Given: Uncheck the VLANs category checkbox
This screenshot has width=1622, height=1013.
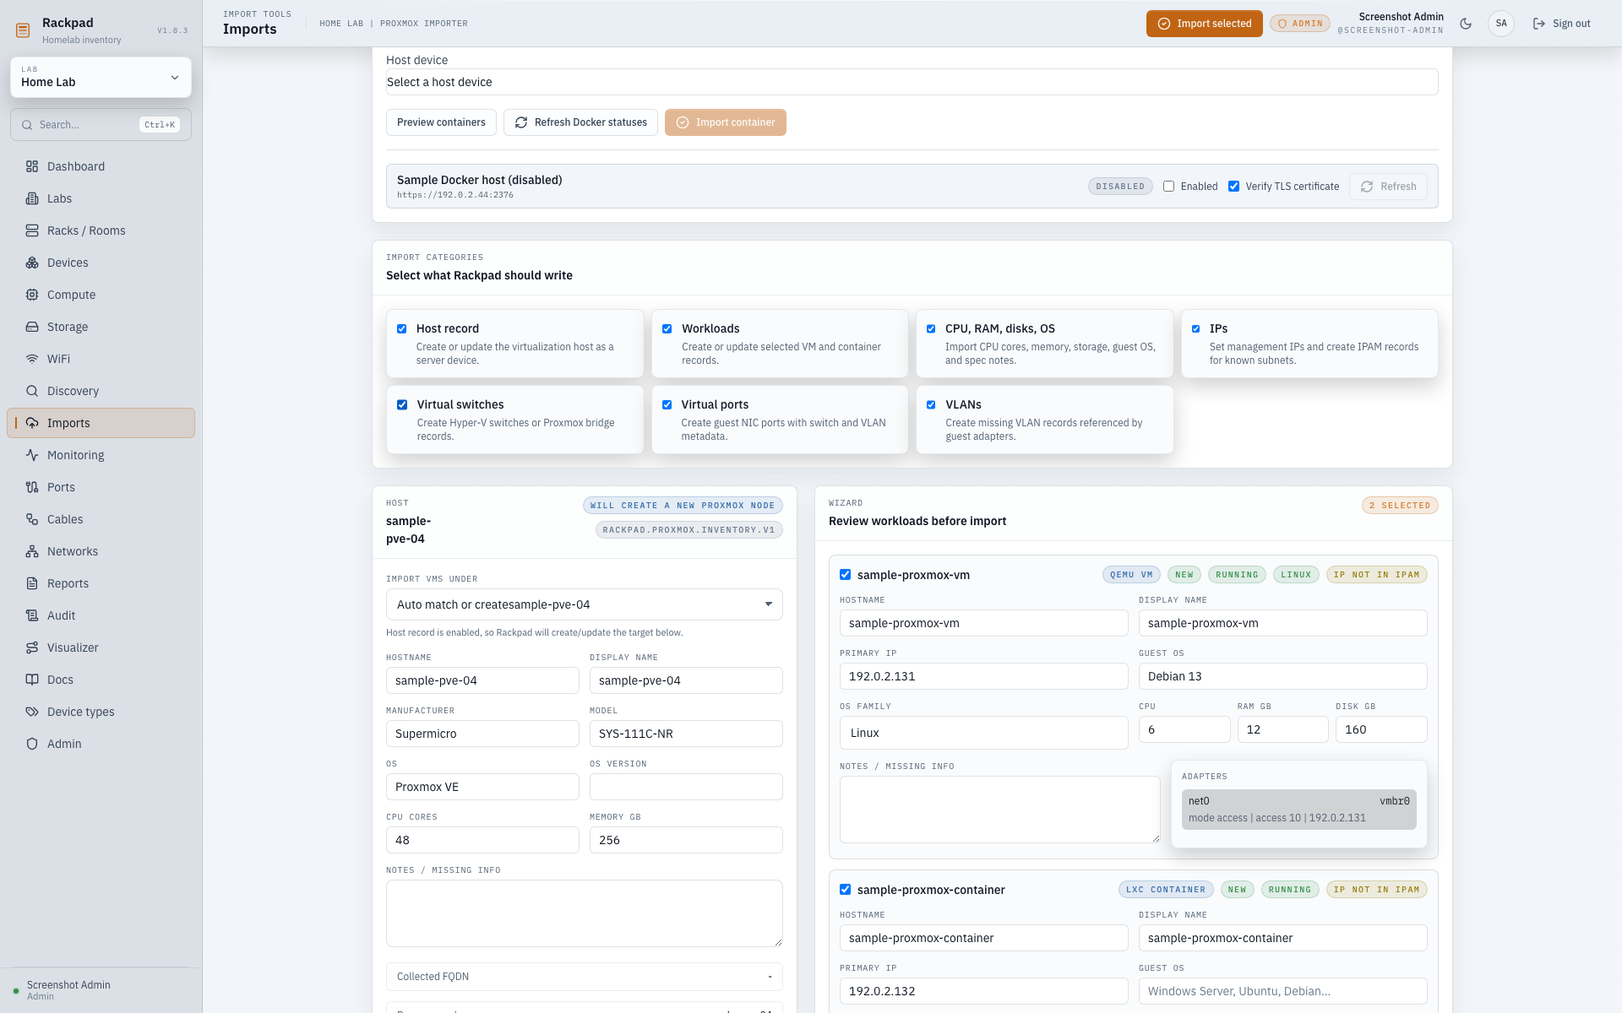Looking at the screenshot, I should click(931, 405).
